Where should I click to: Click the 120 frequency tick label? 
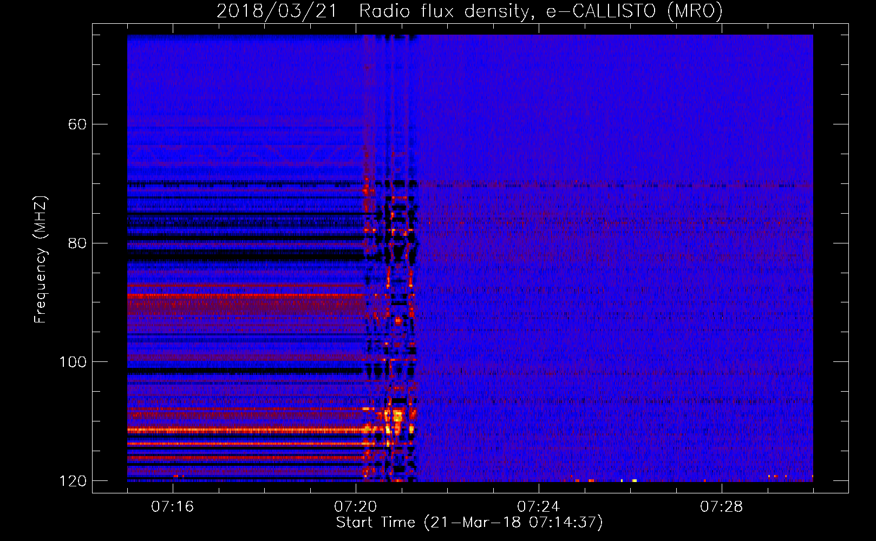(73, 481)
